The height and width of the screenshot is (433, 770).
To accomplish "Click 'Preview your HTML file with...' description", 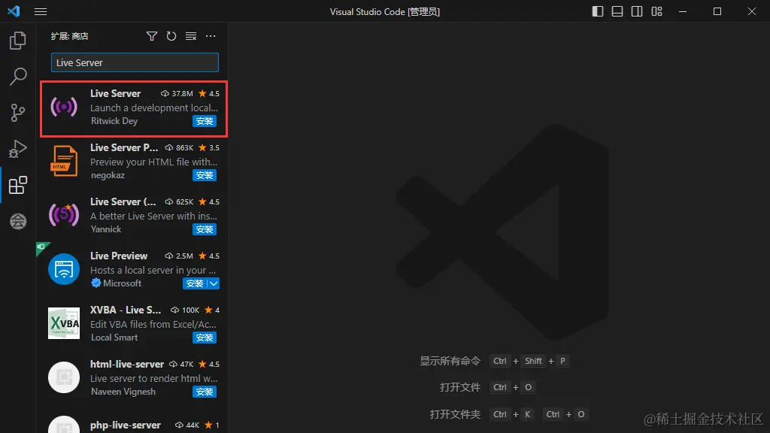I will coord(153,162).
